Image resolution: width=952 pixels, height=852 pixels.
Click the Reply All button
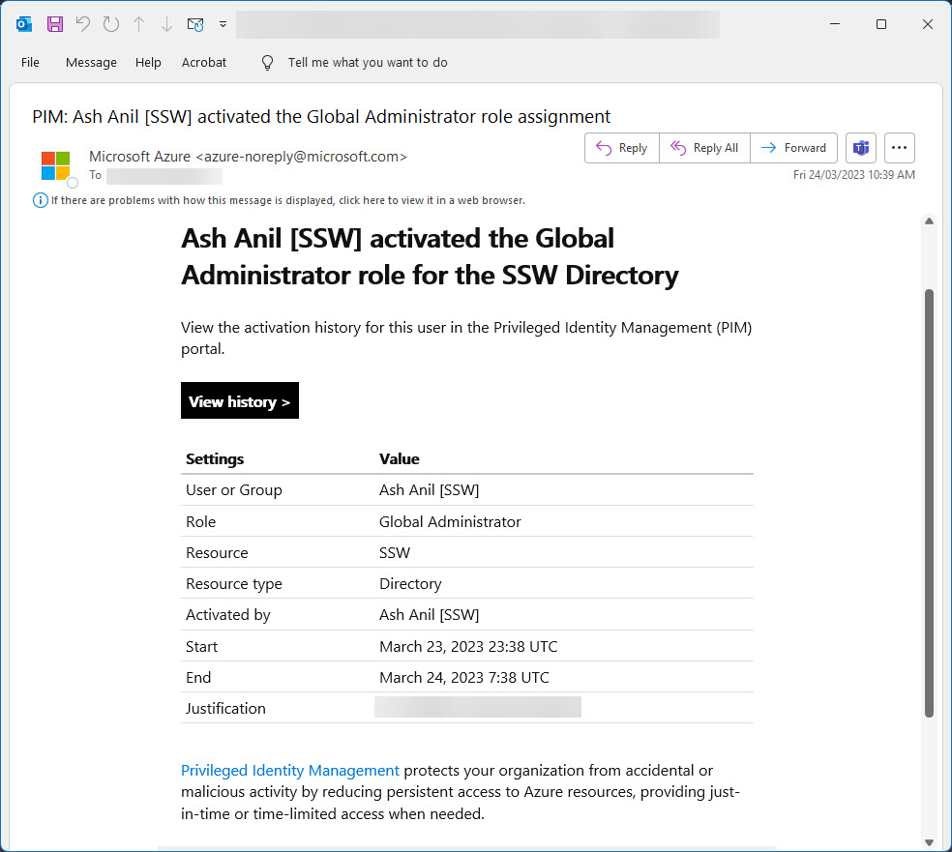(x=704, y=148)
